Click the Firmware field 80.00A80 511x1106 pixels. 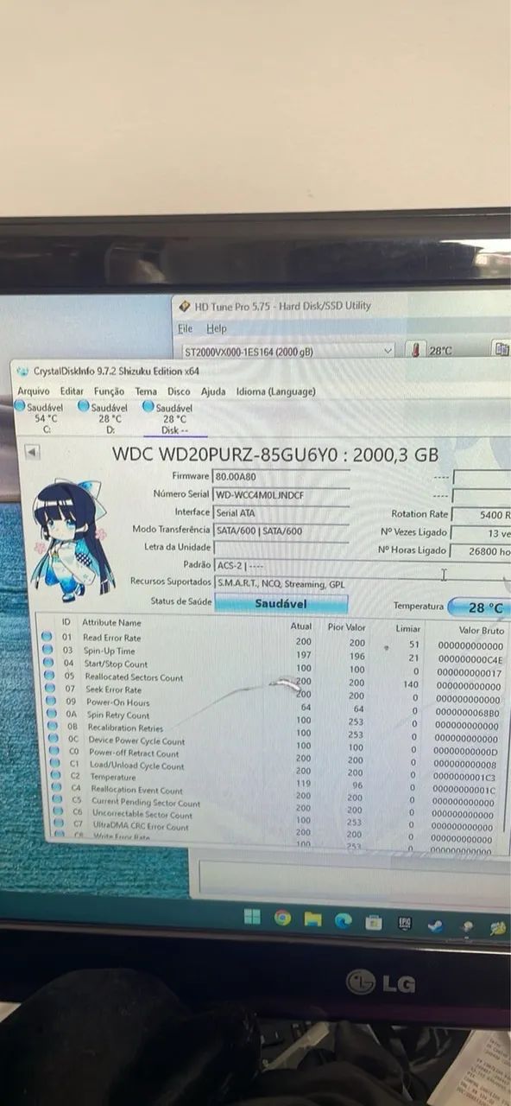pos(281,476)
